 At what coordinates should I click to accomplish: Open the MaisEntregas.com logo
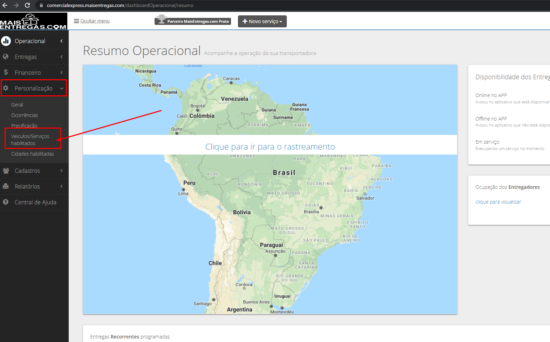click(x=34, y=21)
